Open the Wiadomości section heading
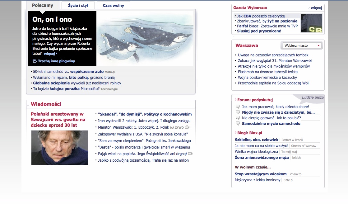 point(46,104)
